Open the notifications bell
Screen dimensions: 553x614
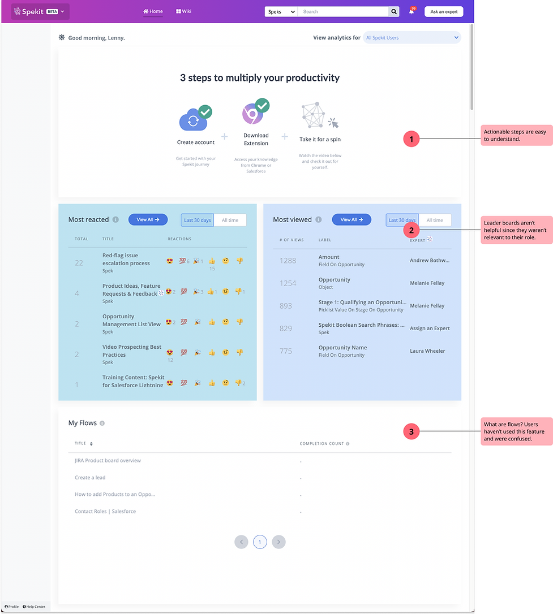click(x=411, y=11)
